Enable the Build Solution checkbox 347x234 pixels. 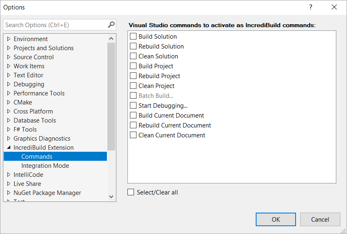133,37
